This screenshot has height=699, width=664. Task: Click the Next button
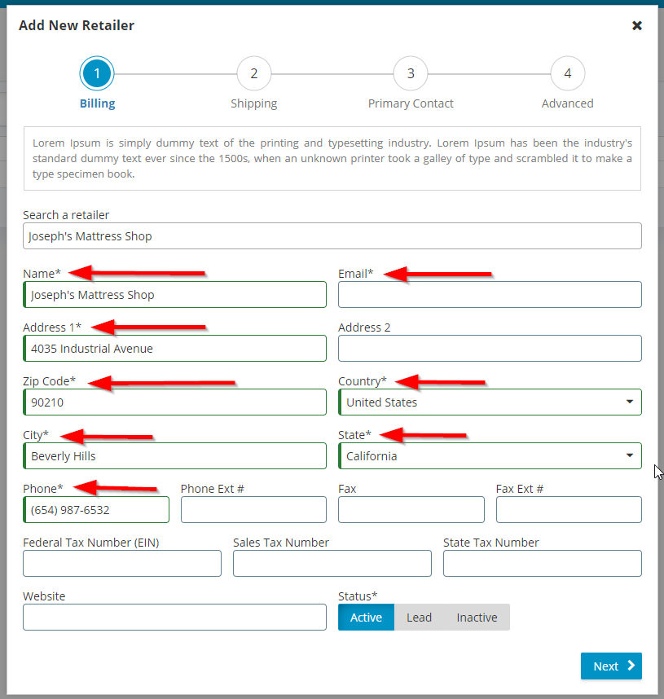click(611, 666)
